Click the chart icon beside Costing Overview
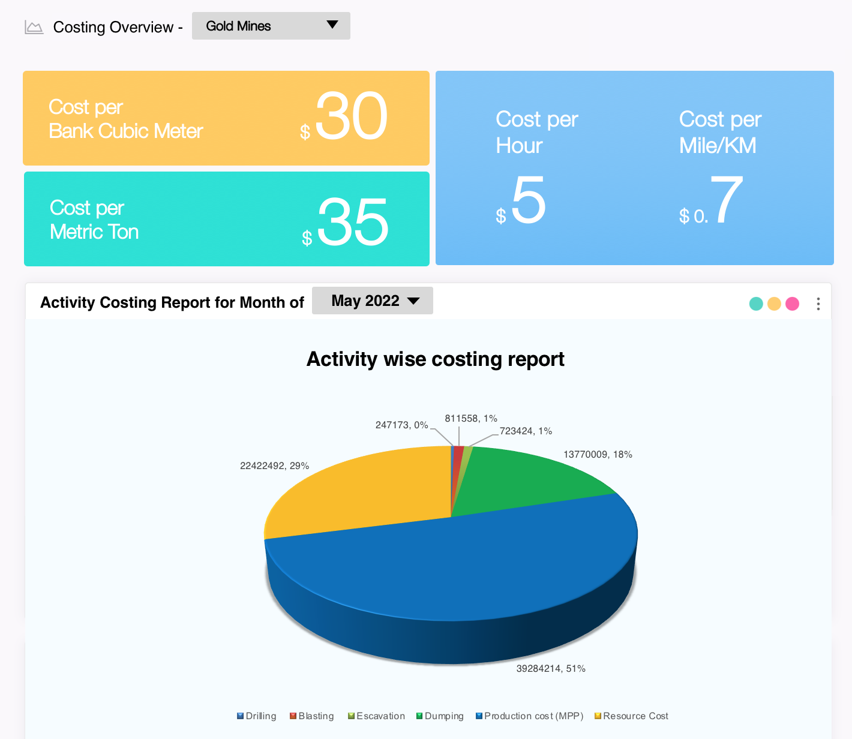This screenshot has width=852, height=739. (x=34, y=28)
